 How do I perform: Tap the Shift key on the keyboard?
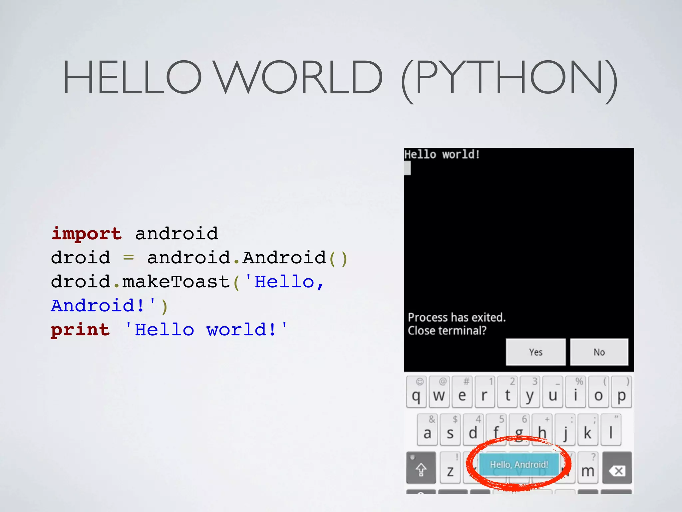421,468
